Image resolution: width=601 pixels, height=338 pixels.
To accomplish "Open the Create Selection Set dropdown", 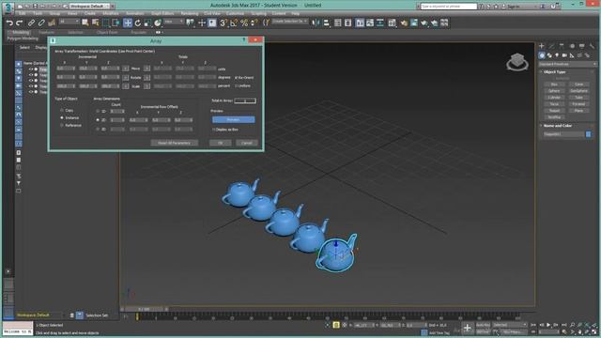I will (x=290, y=22).
